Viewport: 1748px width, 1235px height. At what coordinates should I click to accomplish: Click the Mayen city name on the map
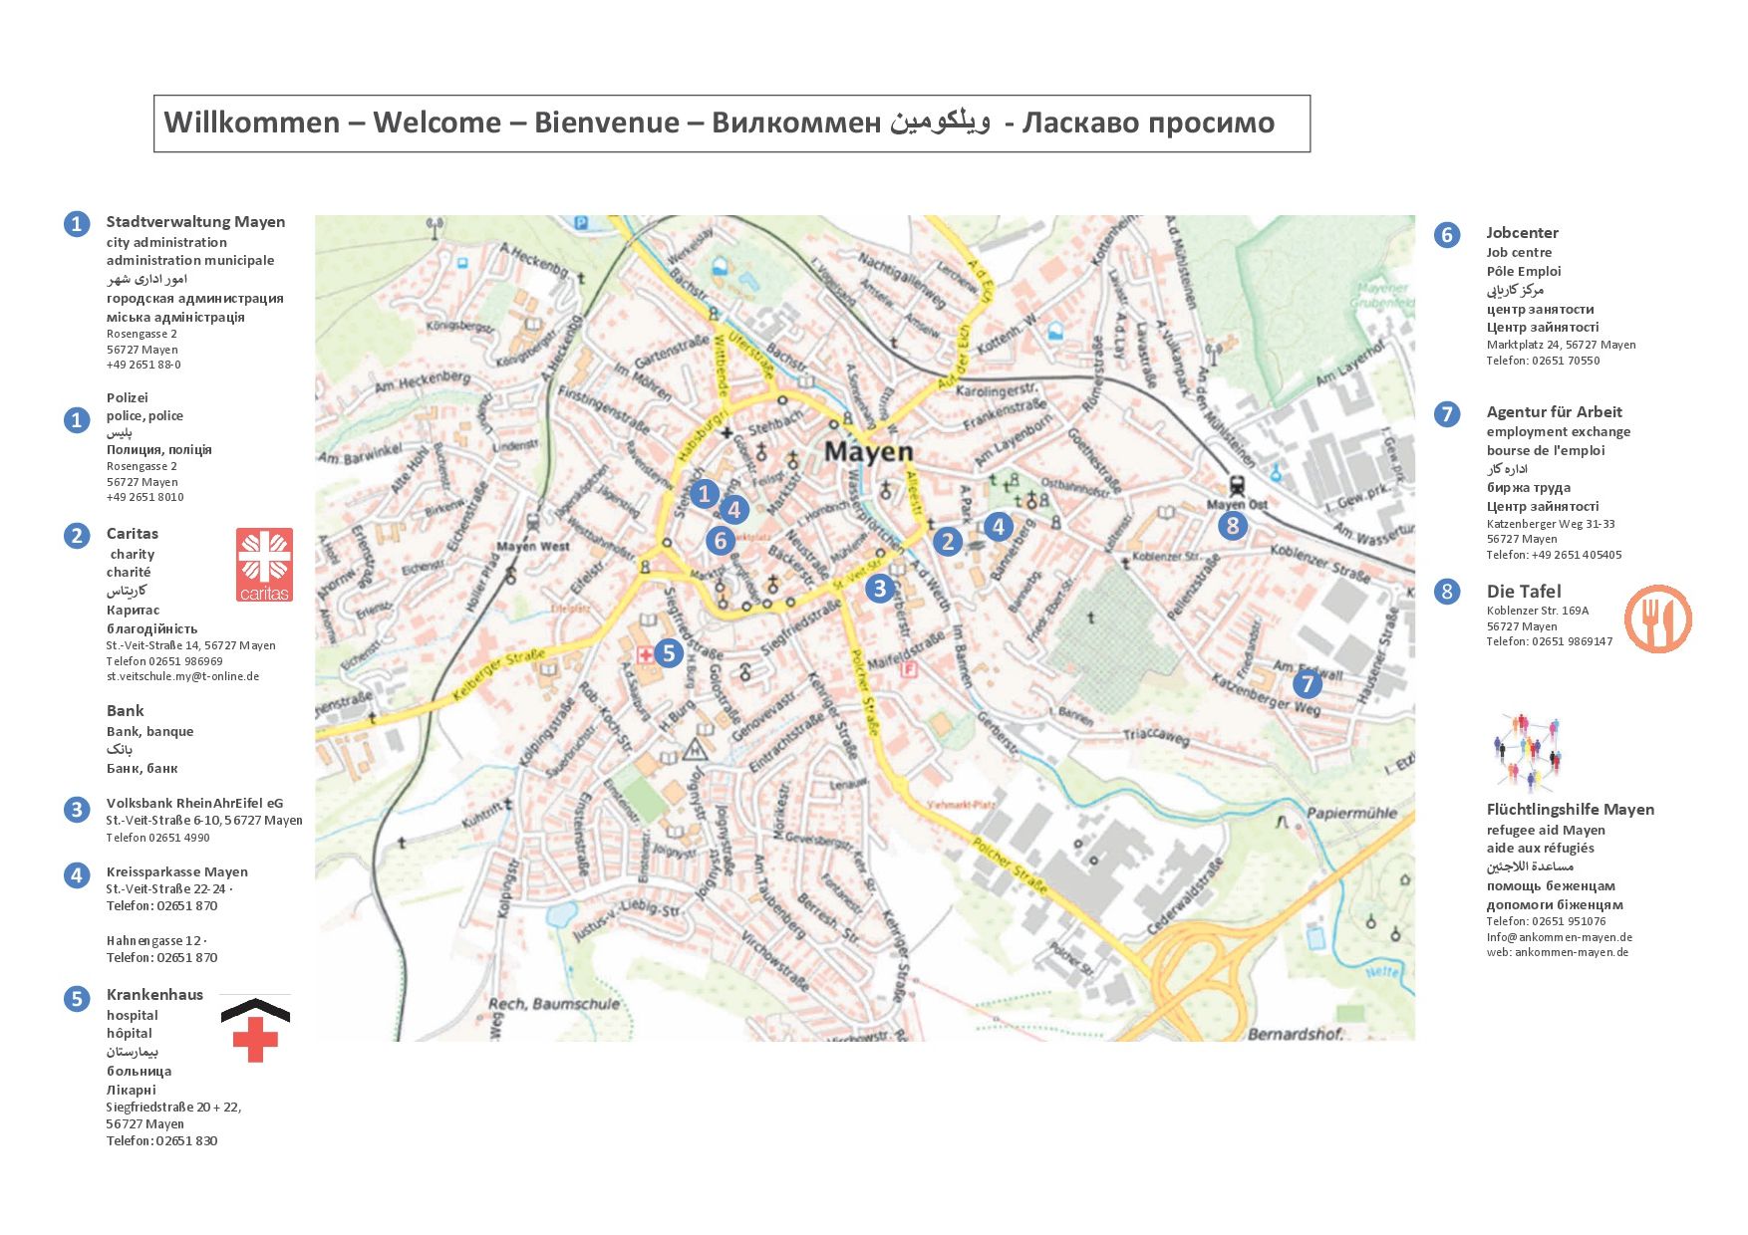(x=868, y=452)
